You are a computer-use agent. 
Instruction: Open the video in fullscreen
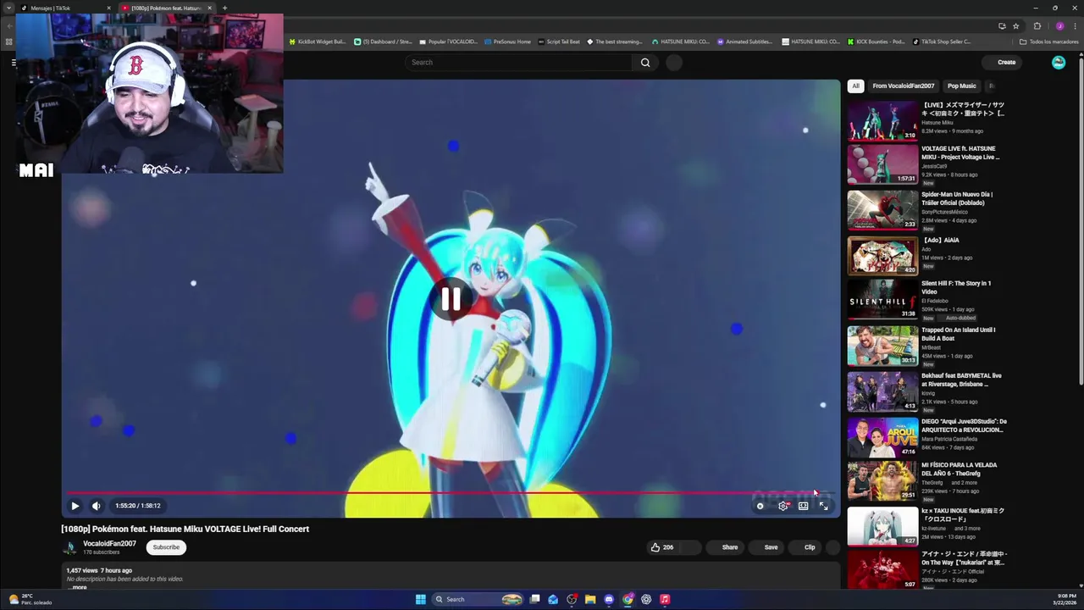824,506
